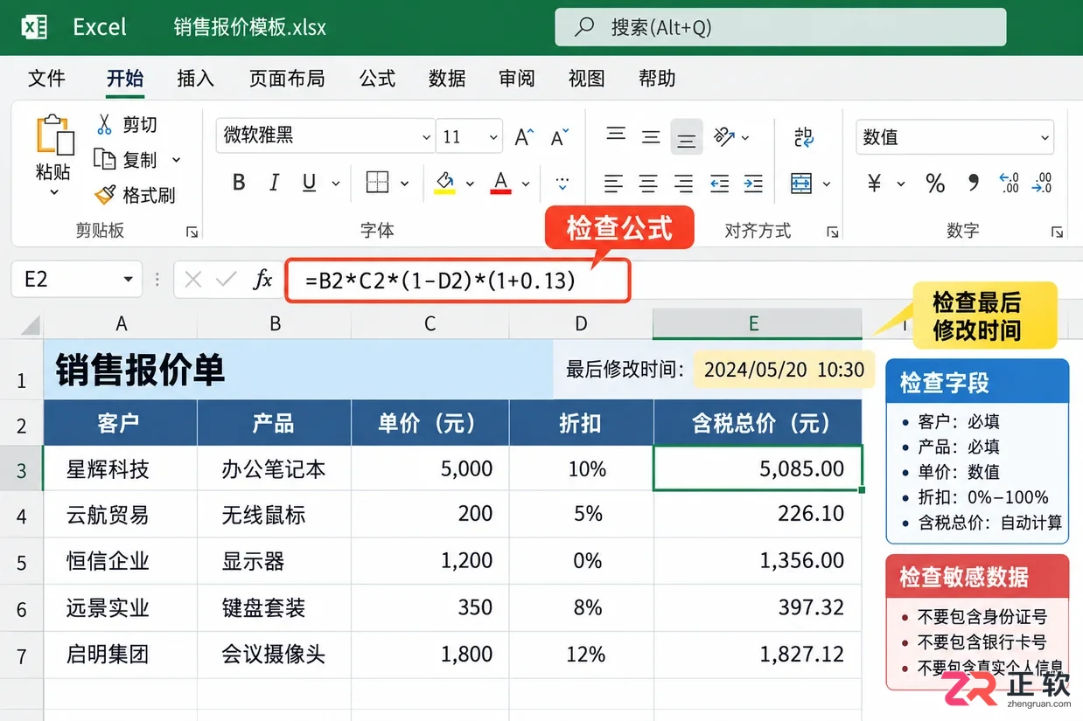The width and height of the screenshot is (1083, 721).
Task: Select column E header
Action: [x=757, y=323]
